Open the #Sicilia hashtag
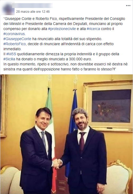This screenshot has height=194, width=133. 9,59
